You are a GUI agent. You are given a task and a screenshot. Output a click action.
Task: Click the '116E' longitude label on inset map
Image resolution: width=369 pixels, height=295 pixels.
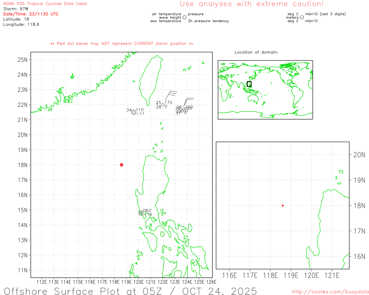click(229, 275)
